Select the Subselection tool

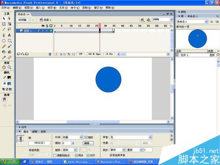(x=9, y=18)
